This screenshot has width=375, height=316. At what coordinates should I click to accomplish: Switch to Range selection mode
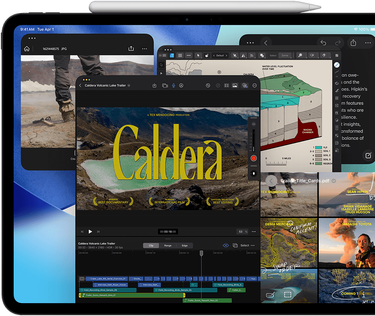(x=168, y=245)
